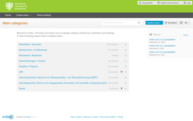Click the arrow in Konferenzen / Conferences row
The height and width of the screenshot is (121, 193).
coord(125,50)
